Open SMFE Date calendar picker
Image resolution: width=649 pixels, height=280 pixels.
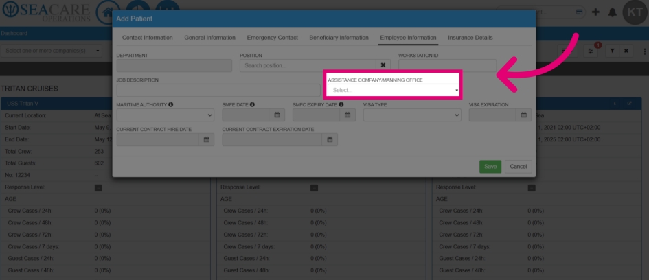coord(277,115)
